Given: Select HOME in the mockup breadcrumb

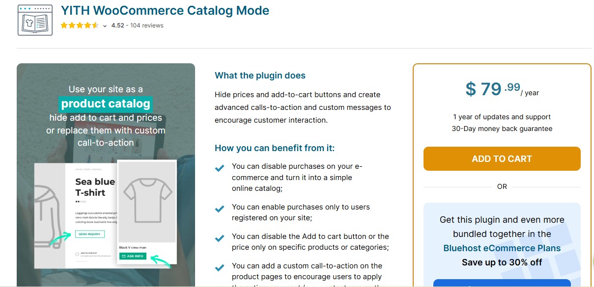Looking at the screenshot, I should [x=78, y=169].
